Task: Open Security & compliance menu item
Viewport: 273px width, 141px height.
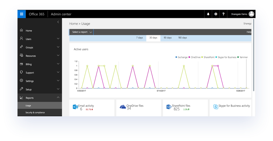Action: click(40, 112)
